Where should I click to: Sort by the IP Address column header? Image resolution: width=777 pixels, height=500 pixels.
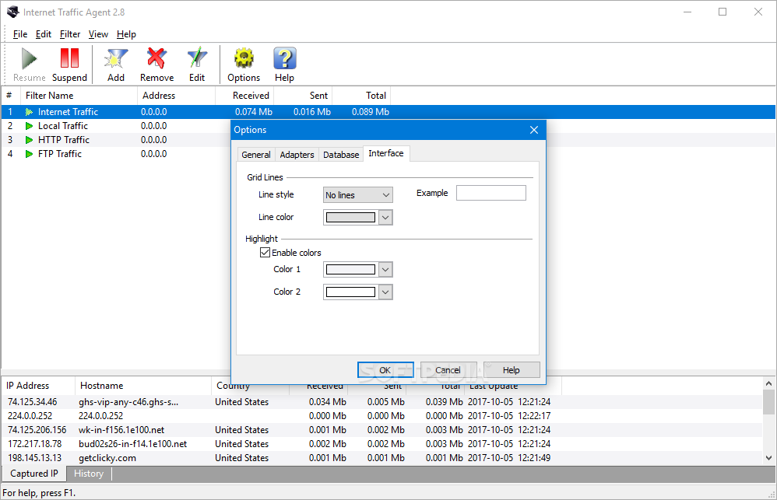[38, 386]
